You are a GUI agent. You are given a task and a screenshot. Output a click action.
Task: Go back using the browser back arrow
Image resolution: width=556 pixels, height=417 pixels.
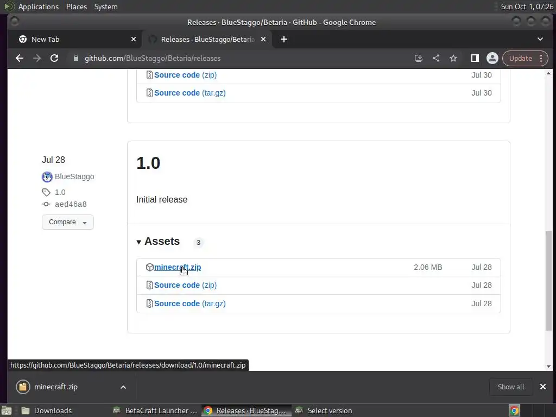click(x=20, y=58)
